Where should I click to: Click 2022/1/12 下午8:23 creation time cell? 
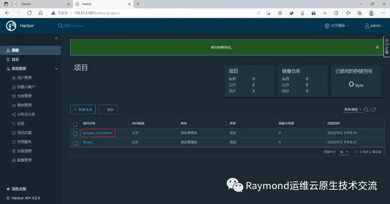[x=342, y=142]
